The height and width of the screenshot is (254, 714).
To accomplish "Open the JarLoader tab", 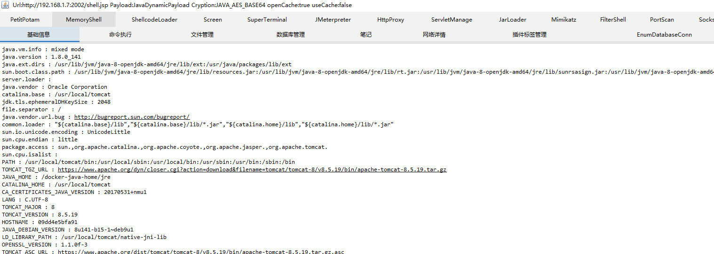I will click(x=513, y=20).
